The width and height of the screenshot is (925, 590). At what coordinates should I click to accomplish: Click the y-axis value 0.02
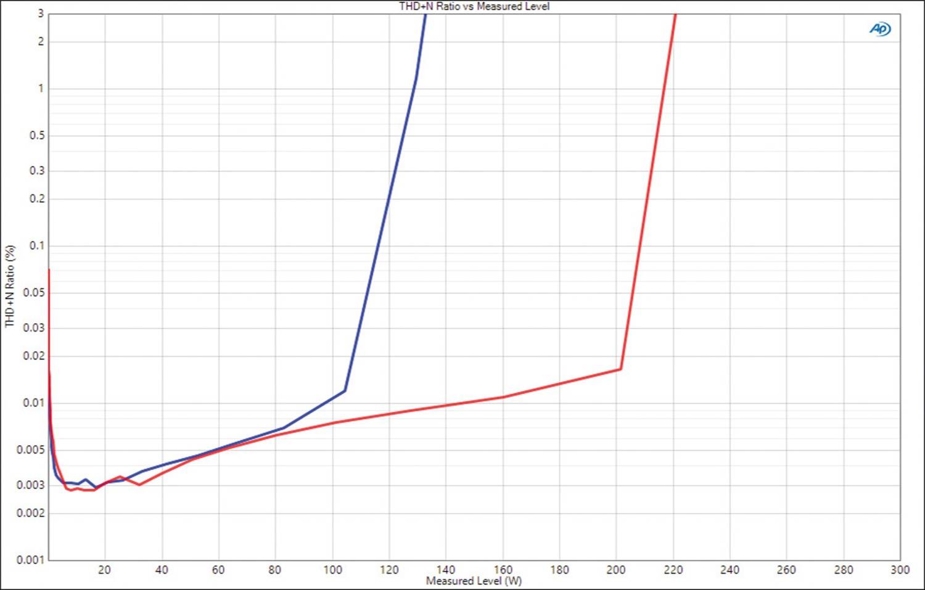click(35, 356)
